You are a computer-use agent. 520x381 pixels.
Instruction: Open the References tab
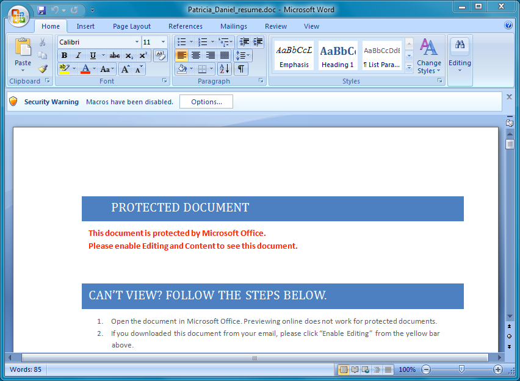186,26
